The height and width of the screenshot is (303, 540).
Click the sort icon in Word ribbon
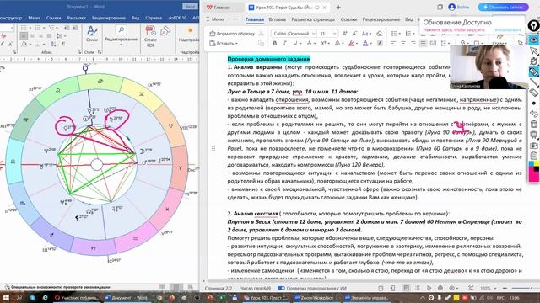click(54, 44)
